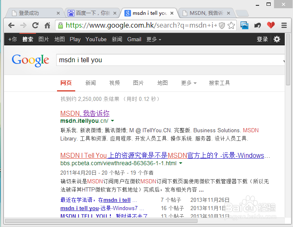Click the 登录 sign-in button
This screenshot has height=227, width=293.
pos(262,39)
